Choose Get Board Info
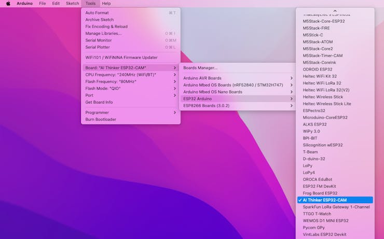This screenshot has height=239, width=384. [x=131, y=102]
